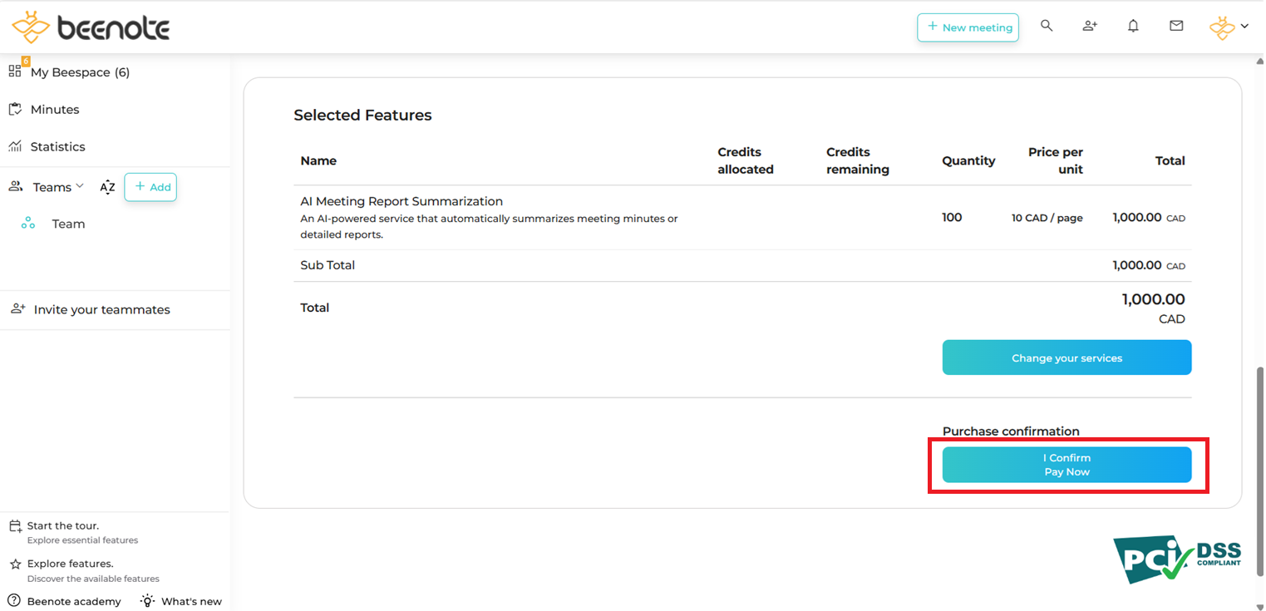
Task: Click the Beenote logo
Action: (x=91, y=28)
